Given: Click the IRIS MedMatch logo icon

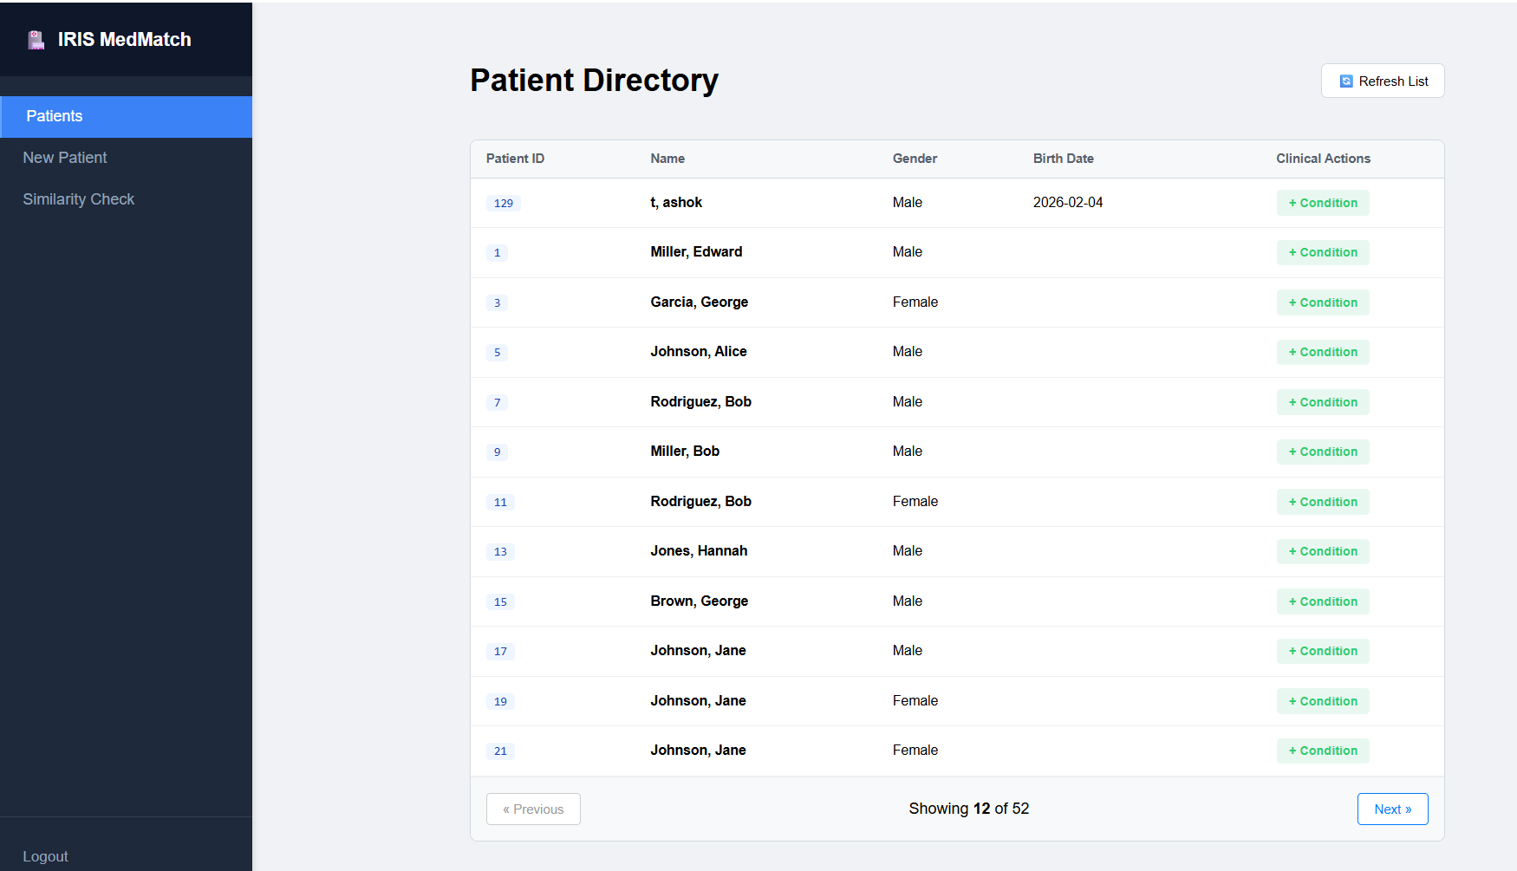Looking at the screenshot, I should pos(36,40).
